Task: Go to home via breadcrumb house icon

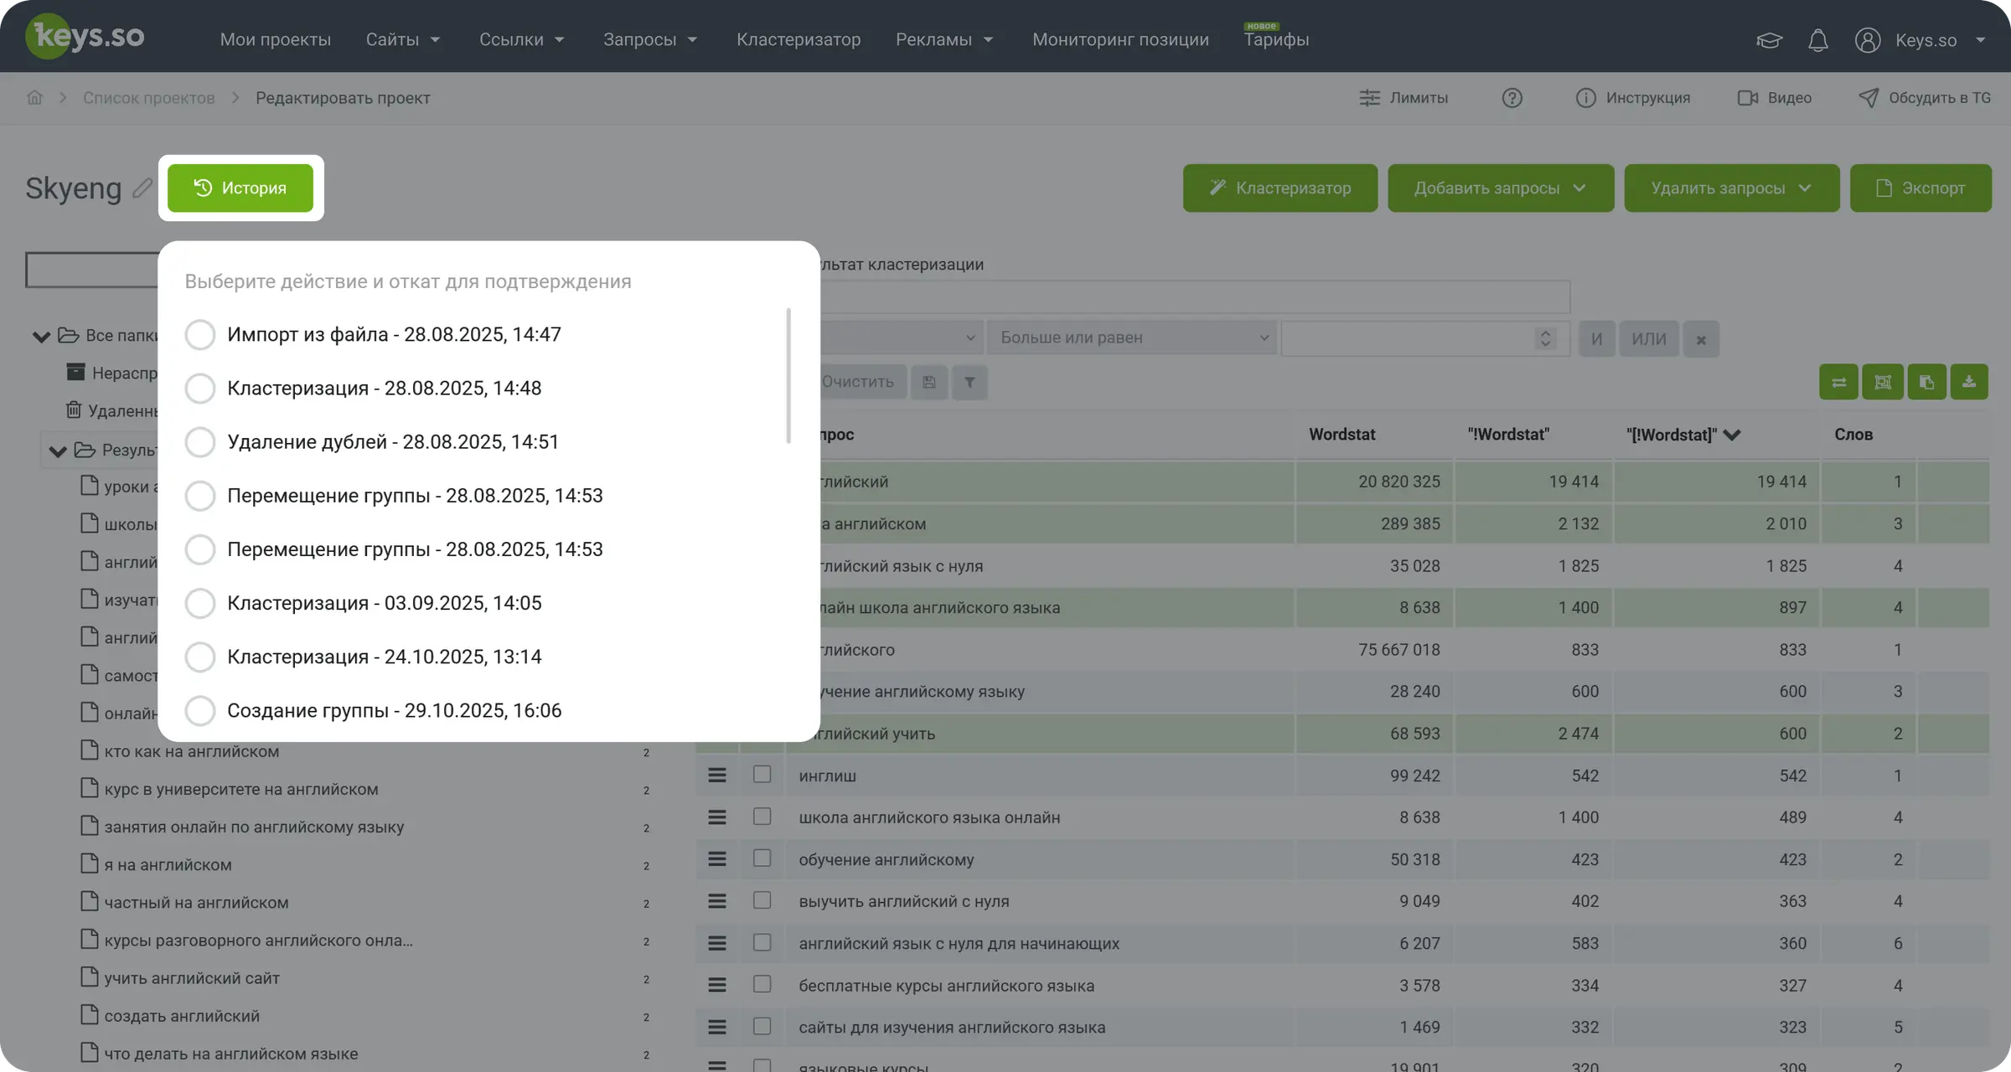Action: coord(34,98)
